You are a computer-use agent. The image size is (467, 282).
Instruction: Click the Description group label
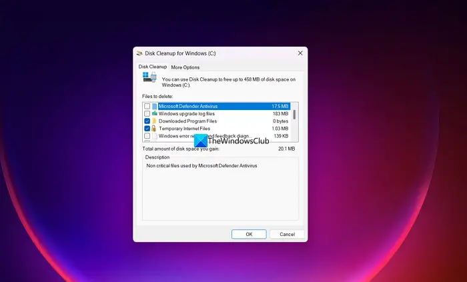click(x=157, y=157)
